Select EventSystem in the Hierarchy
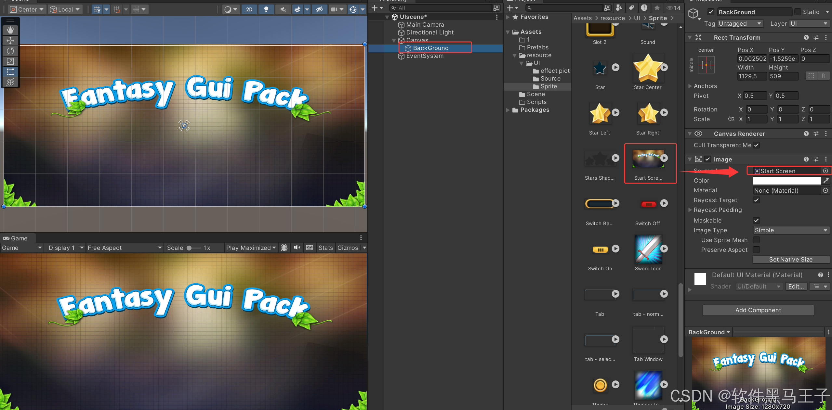832x410 pixels. click(x=425, y=56)
